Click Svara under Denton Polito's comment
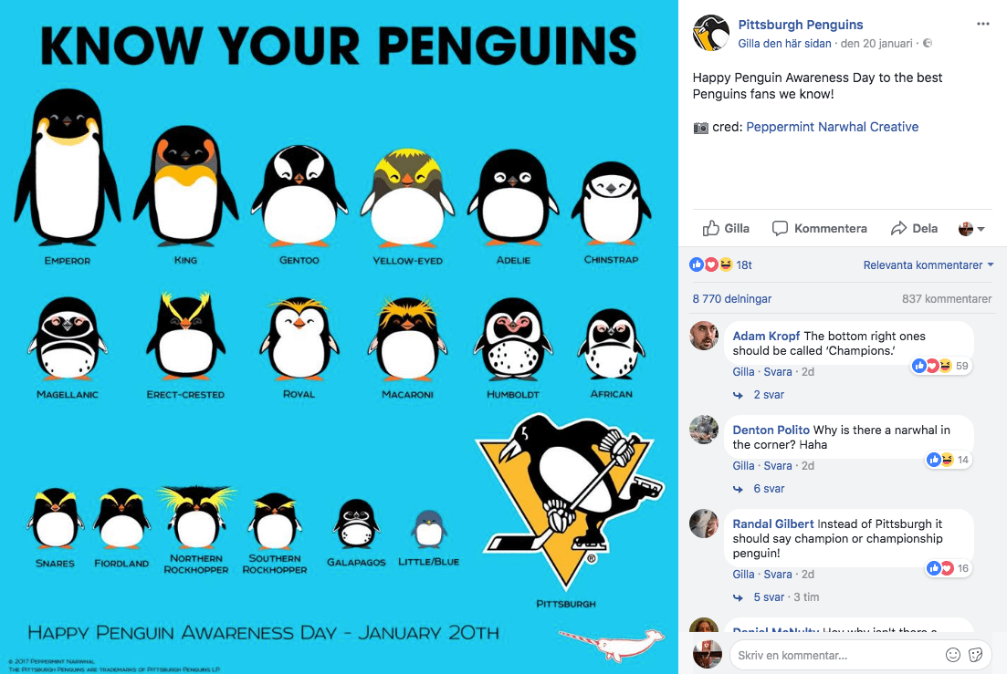Screen dimensions: 1007x674 click(x=778, y=466)
